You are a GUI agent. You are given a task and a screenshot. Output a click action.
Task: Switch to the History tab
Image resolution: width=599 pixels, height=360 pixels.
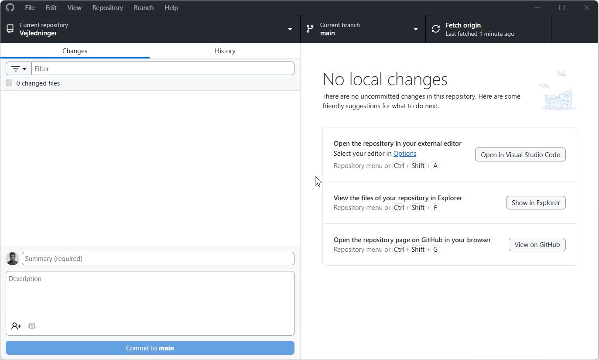click(x=225, y=51)
